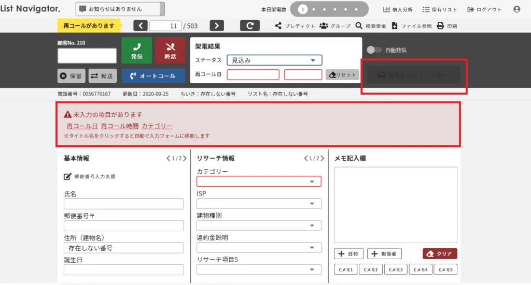Image resolution: width=531 pixels, height=285 pixels.
Task: Click the 誕生日 birthday field
Action: click(x=123, y=269)
